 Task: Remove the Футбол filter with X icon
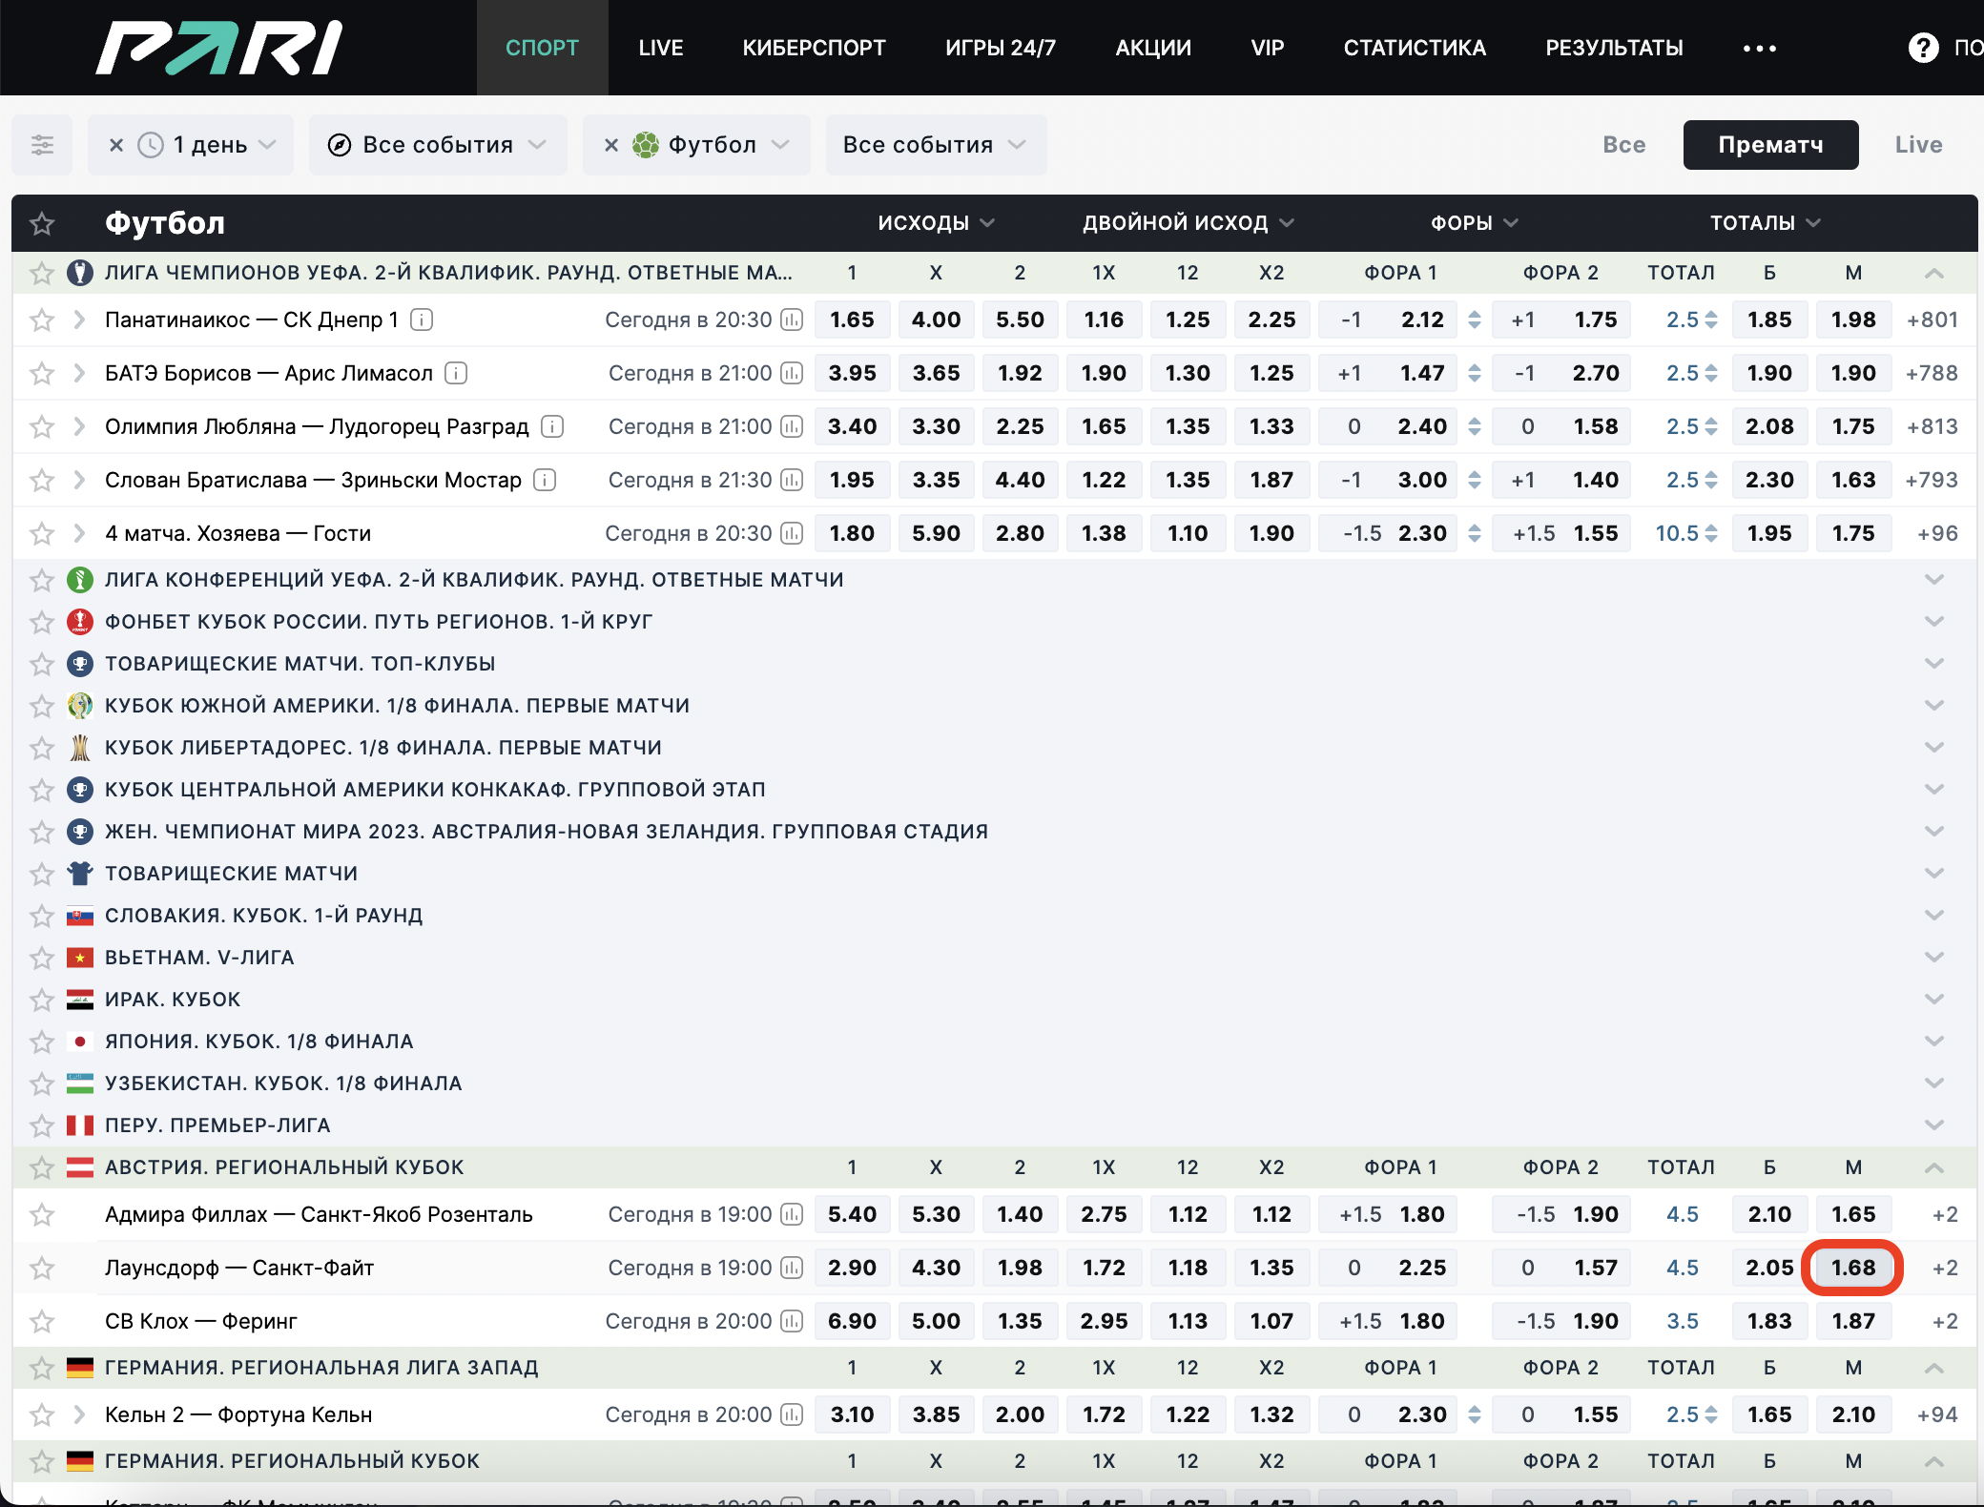(611, 145)
